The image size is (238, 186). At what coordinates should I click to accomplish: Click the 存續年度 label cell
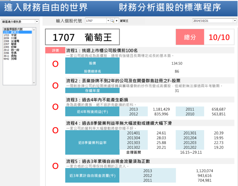pos(92,91)
